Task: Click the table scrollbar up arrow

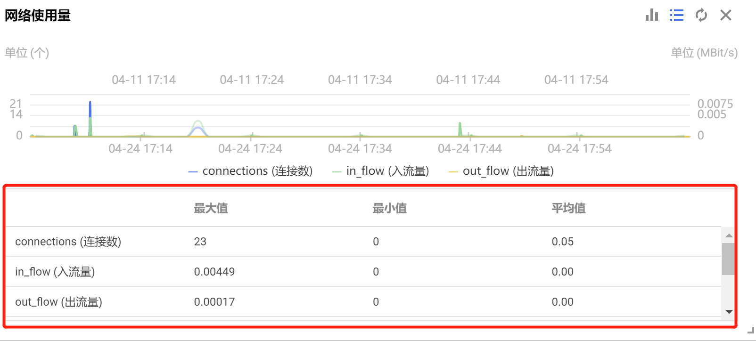Action: (729, 235)
